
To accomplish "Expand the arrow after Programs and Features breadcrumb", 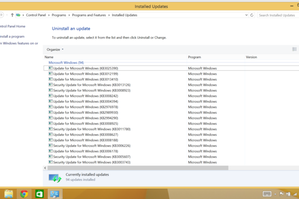I will click(x=109, y=15).
